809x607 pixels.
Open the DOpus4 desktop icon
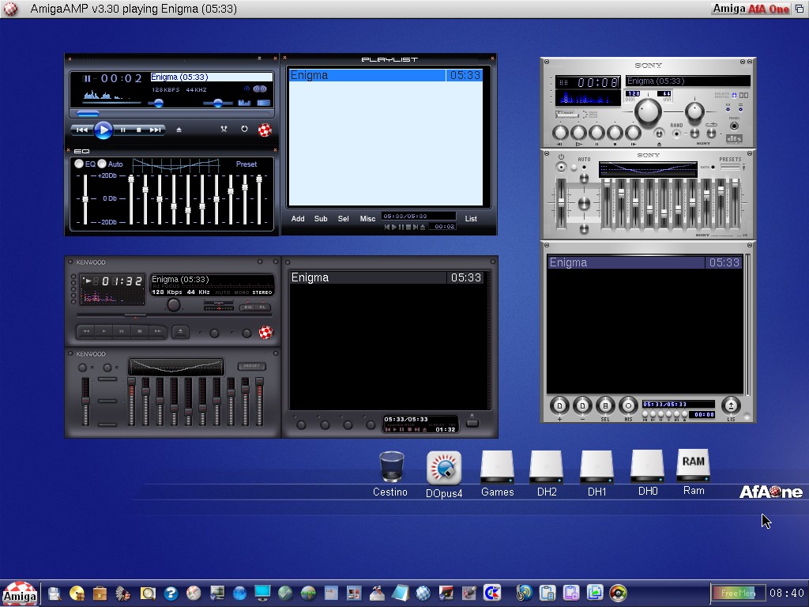click(444, 469)
